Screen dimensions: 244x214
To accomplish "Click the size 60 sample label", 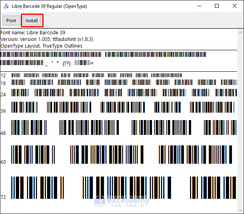I will point(3,162).
